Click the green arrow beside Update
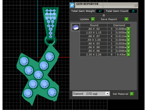Image resolution: width=147 pixels, height=110 pixels. pyautogui.click(x=93, y=19)
